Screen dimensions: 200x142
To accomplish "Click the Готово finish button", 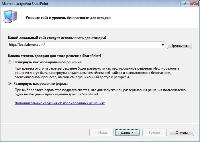I will 154,133.
